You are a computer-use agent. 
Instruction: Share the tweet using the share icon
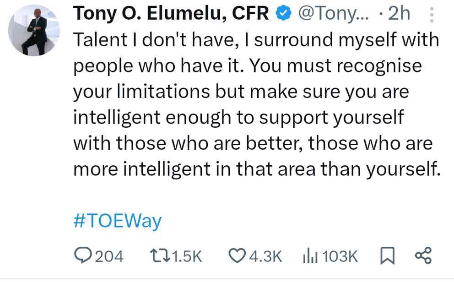point(422,256)
